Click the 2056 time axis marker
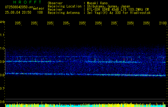The image size is (168, 107). click(x=98, y=23)
